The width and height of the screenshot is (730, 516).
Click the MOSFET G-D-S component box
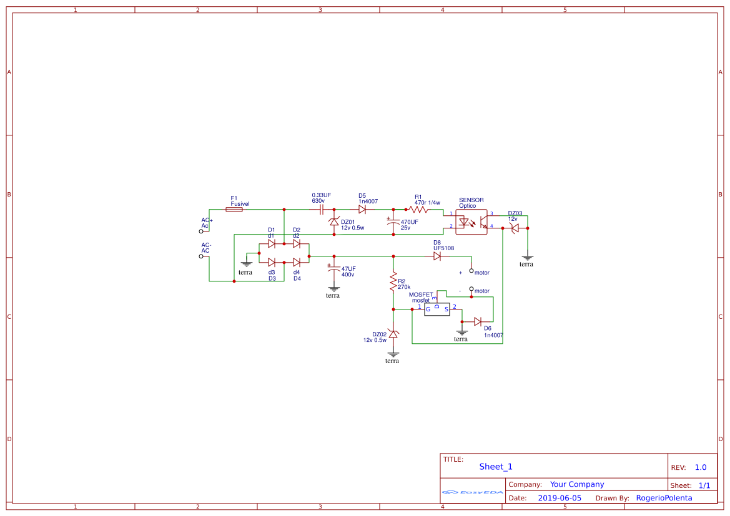tap(437, 309)
